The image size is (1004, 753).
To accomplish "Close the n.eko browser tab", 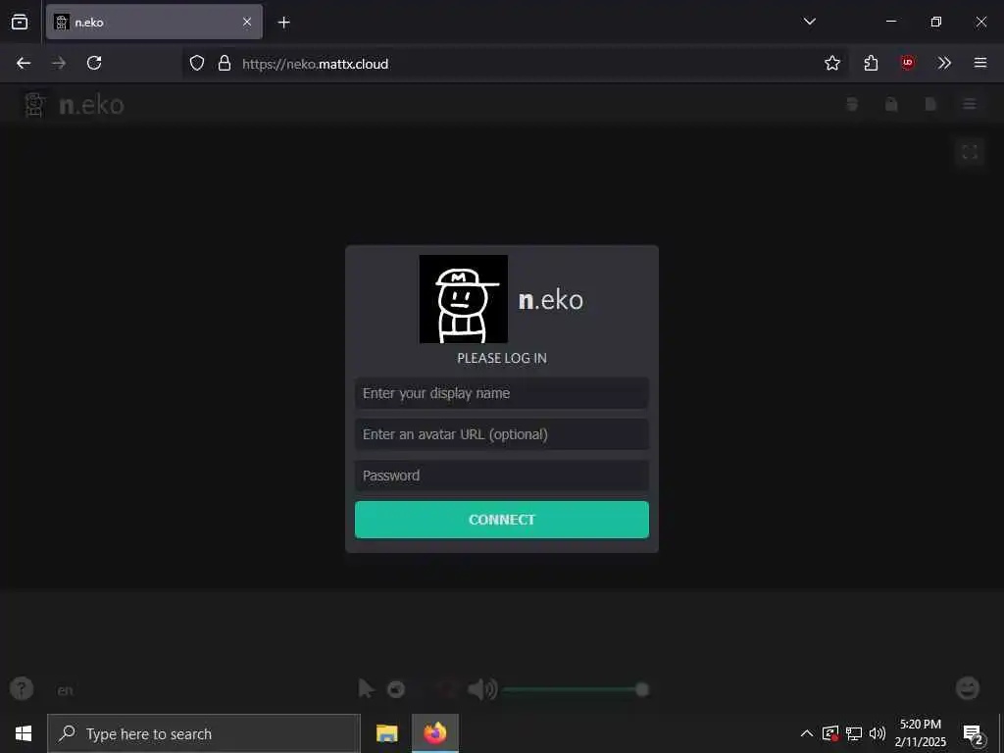I will coord(247,23).
